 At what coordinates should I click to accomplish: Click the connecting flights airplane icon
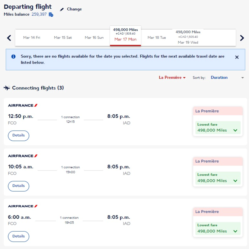coord(7,88)
